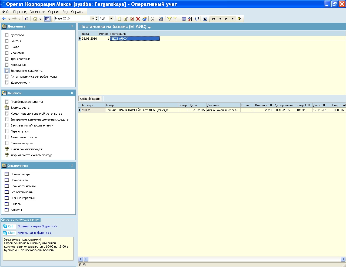This screenshot has width=346, height=267.
Task: Click the next record arrow
Action: (x=226, y=19)
